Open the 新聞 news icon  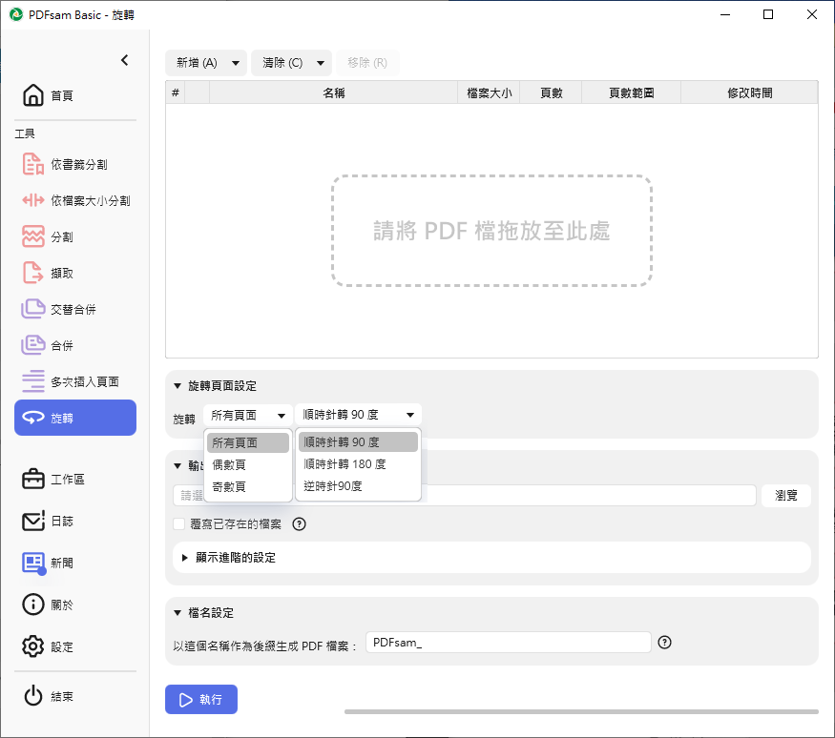point(33,563)
